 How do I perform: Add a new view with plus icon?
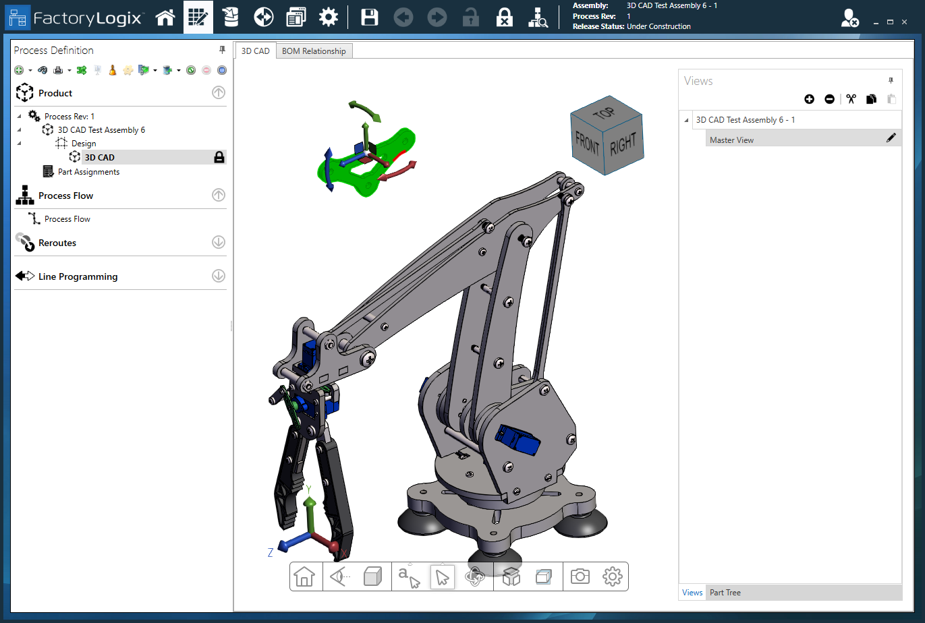tap(810, 99)
